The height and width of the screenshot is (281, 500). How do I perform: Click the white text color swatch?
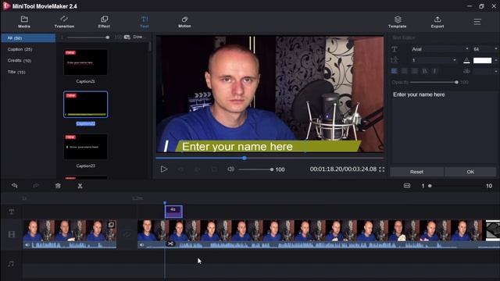click(482, 60)
